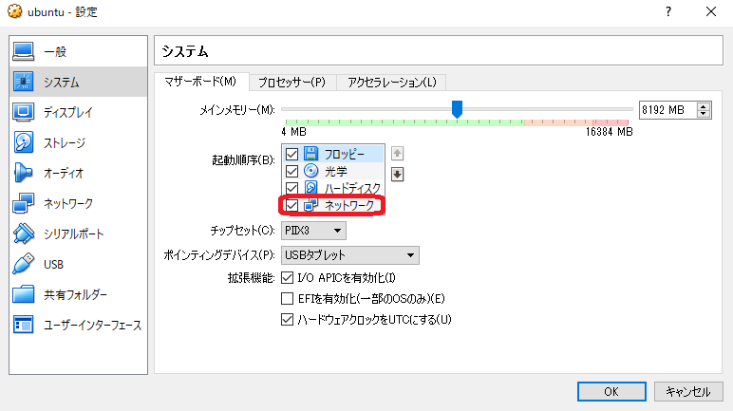
Task: Select 共有フォルダー category label
Action: 75,294
